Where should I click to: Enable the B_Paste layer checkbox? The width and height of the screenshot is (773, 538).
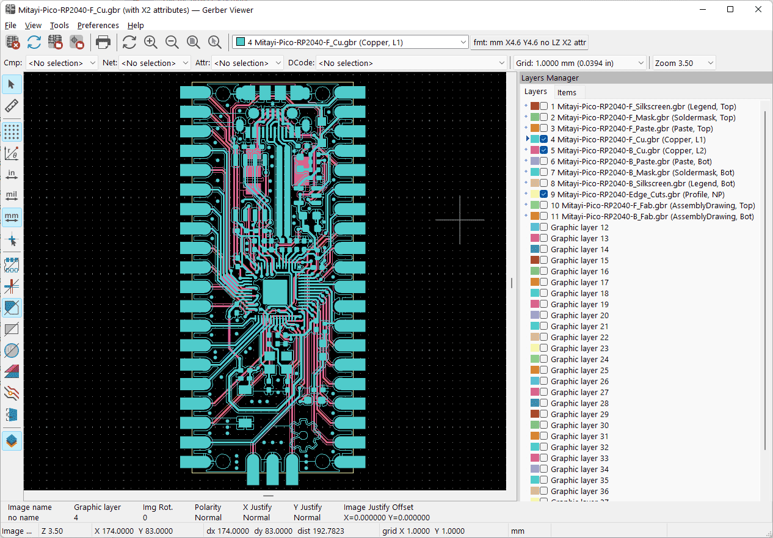point(543,161)
